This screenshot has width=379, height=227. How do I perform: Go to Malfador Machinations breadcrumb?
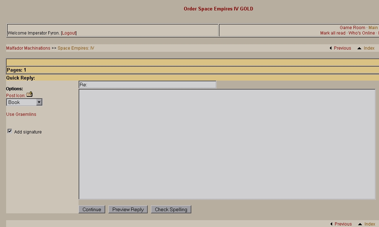point(28,48)
